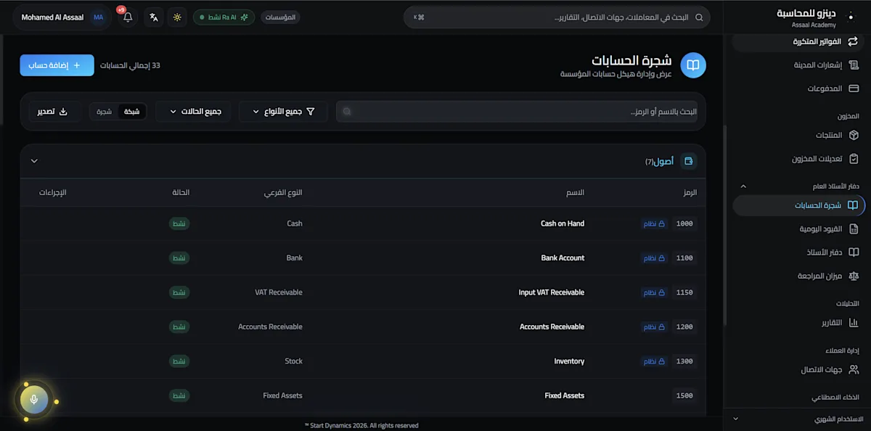Open الفواتير المتكررة menu item

798,41
